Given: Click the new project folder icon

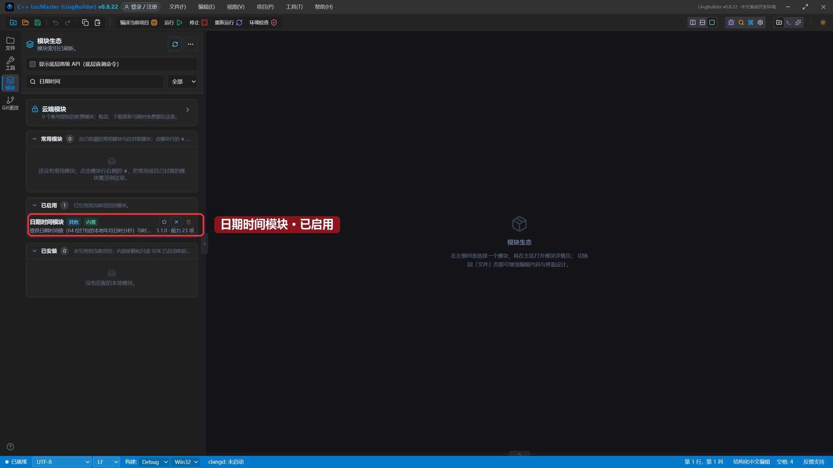Looking at the screenshot, I should pos(13,23).
